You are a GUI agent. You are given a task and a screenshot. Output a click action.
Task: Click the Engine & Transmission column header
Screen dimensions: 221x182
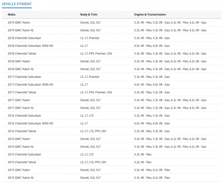pyautogui.click(x=150, y=15)
